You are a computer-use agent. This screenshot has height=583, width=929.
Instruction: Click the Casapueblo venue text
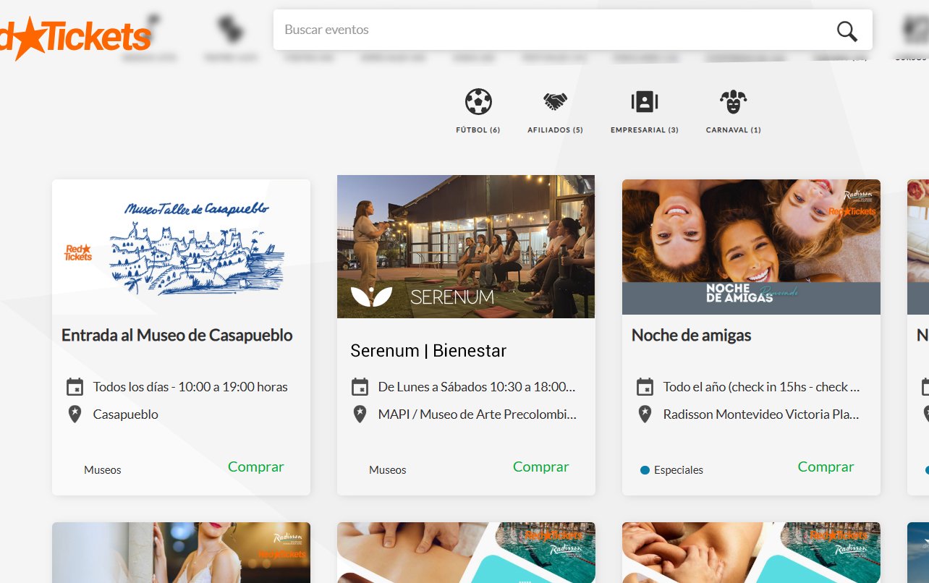(x=126, y=414)
